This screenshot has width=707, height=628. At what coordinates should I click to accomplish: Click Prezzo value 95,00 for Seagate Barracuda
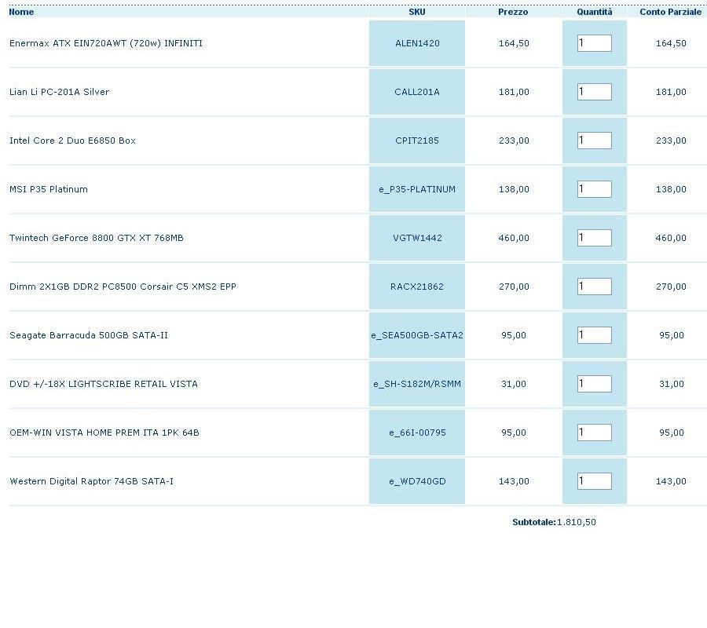[514, 335]
